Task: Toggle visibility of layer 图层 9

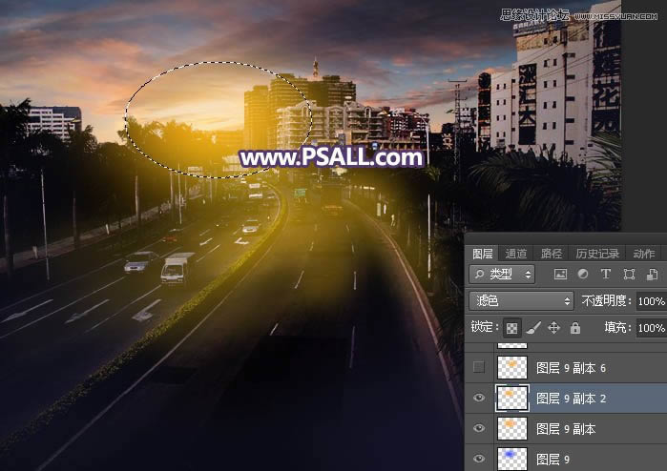Action: coord(479,459)
